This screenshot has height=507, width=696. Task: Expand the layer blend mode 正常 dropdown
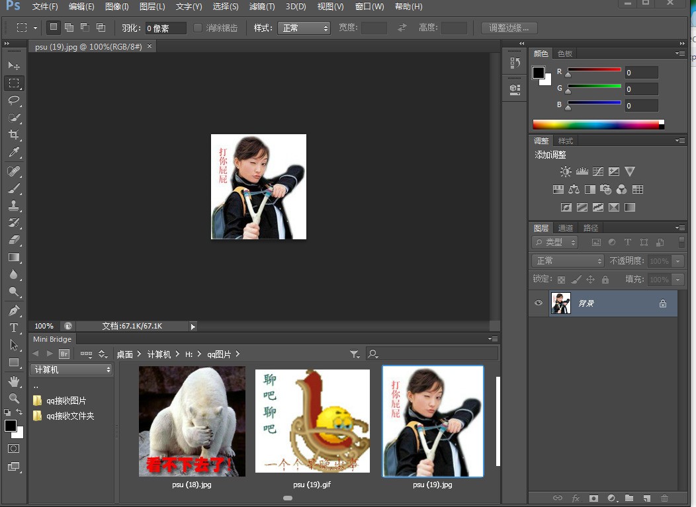(568, 261)
